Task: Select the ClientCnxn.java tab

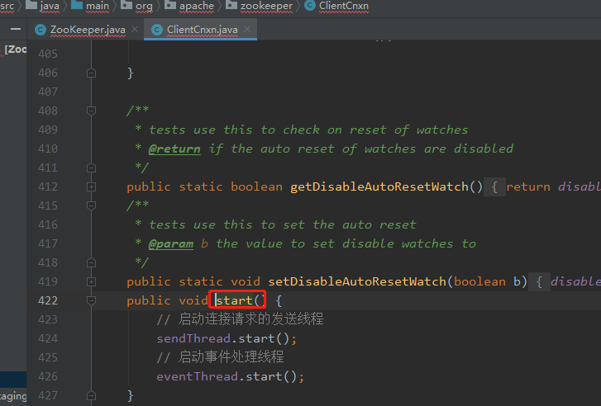Action: click(x=202, y=30)
